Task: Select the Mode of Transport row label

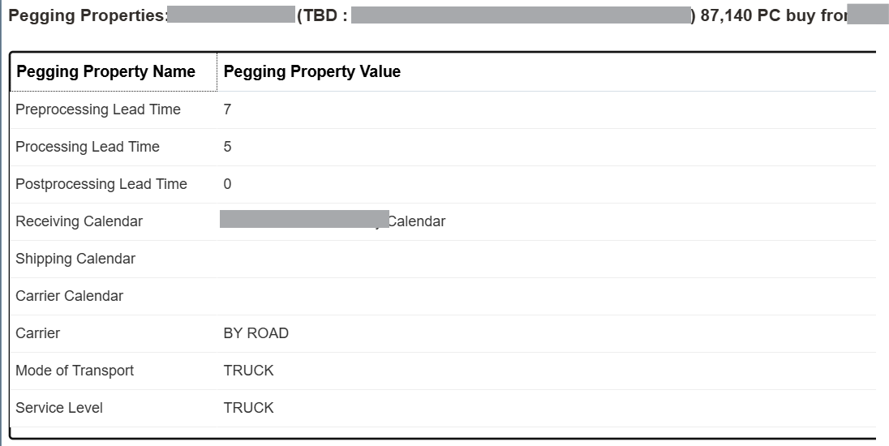Action: click(x=75, y=371)
